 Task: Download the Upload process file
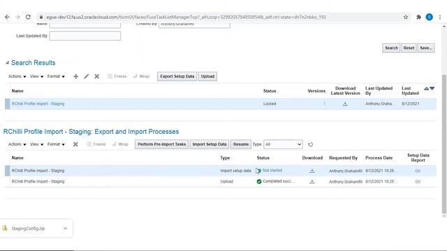tap(312, 181)
